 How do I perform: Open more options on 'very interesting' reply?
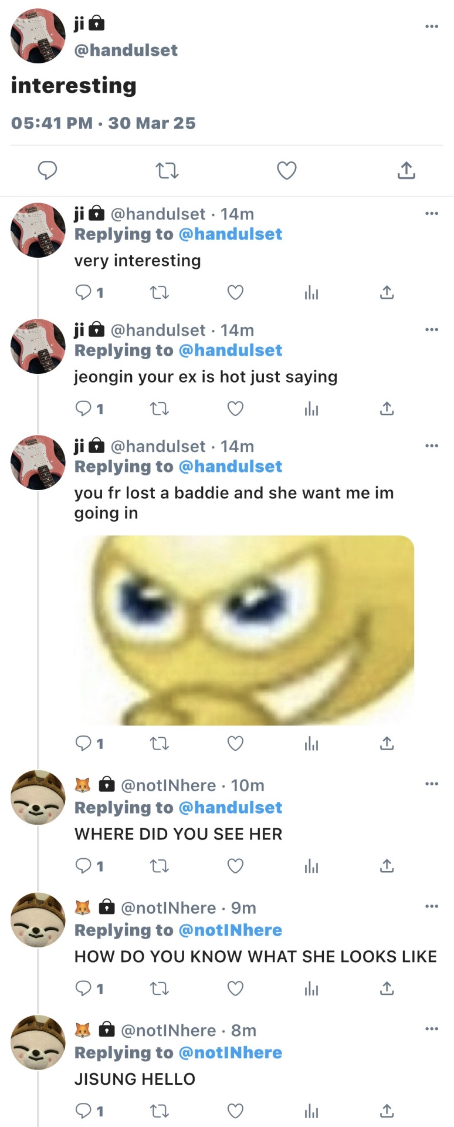click(x=432, y=213)
